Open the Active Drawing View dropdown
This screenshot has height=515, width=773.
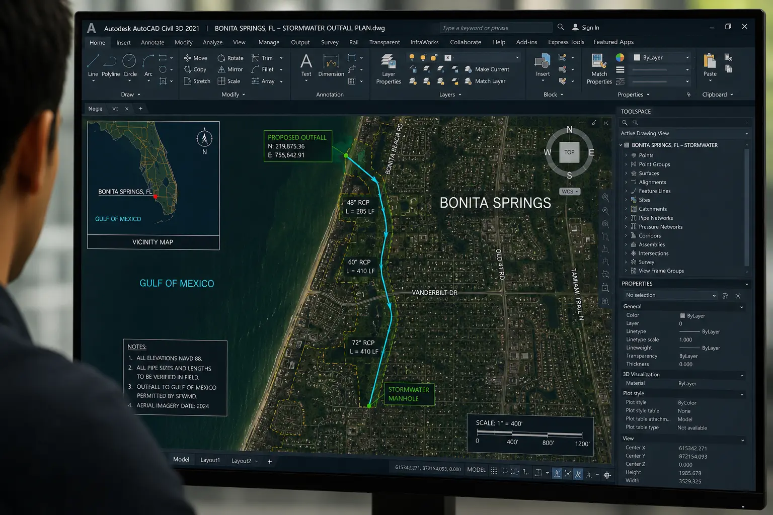tap(684, 133)
